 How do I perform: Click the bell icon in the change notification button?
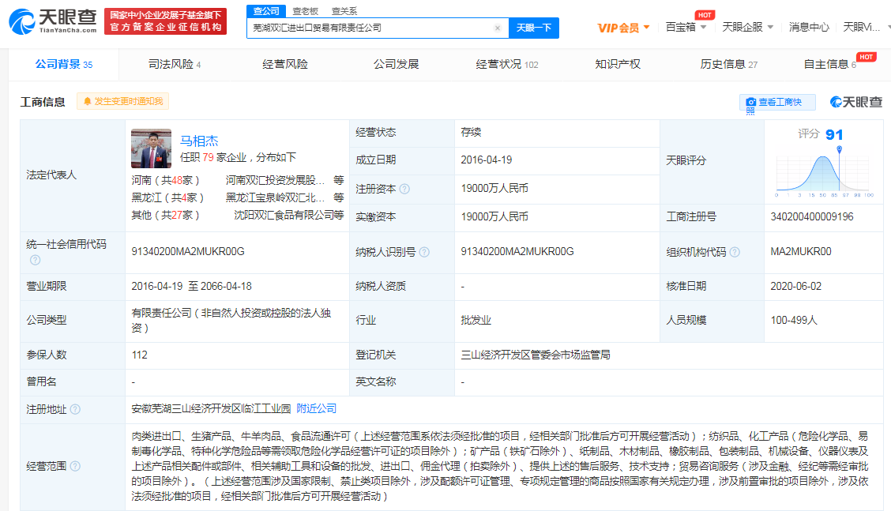88,101
